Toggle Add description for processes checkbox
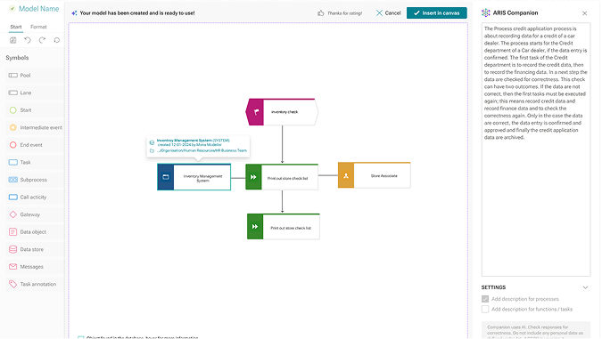Image resolution: width=602 pixels, height=339 pixels. [x=485, y=299]
